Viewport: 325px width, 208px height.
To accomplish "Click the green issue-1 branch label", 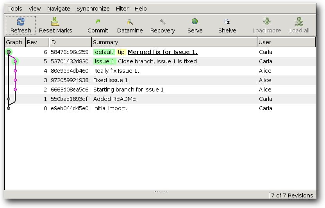I will pos(104,61).
